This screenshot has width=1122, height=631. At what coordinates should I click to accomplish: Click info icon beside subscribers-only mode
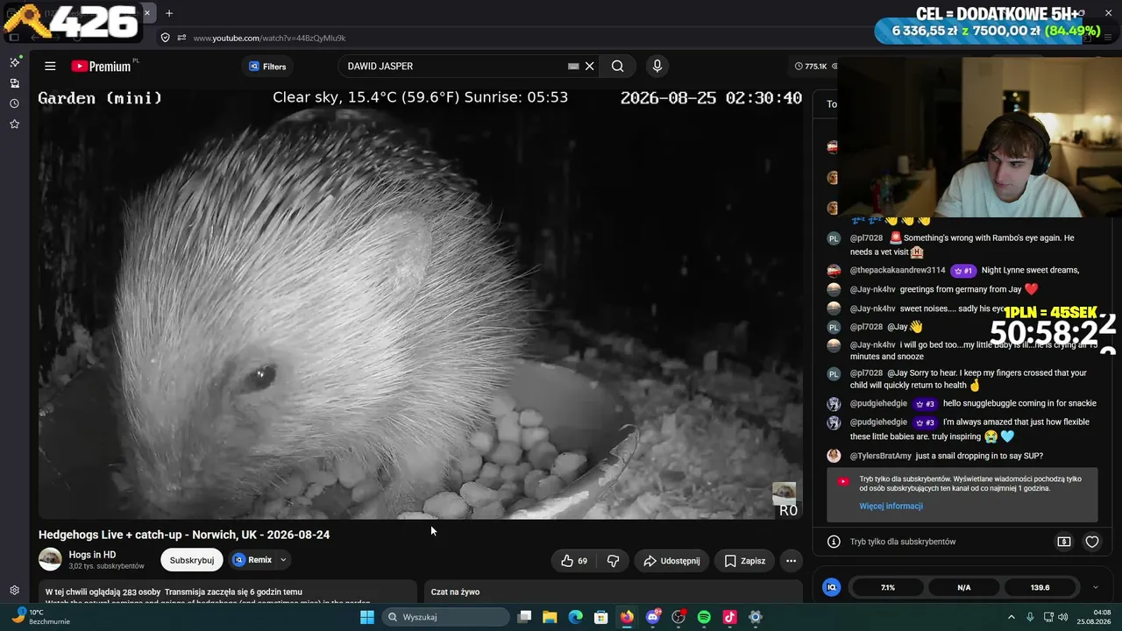click(834, 542)
